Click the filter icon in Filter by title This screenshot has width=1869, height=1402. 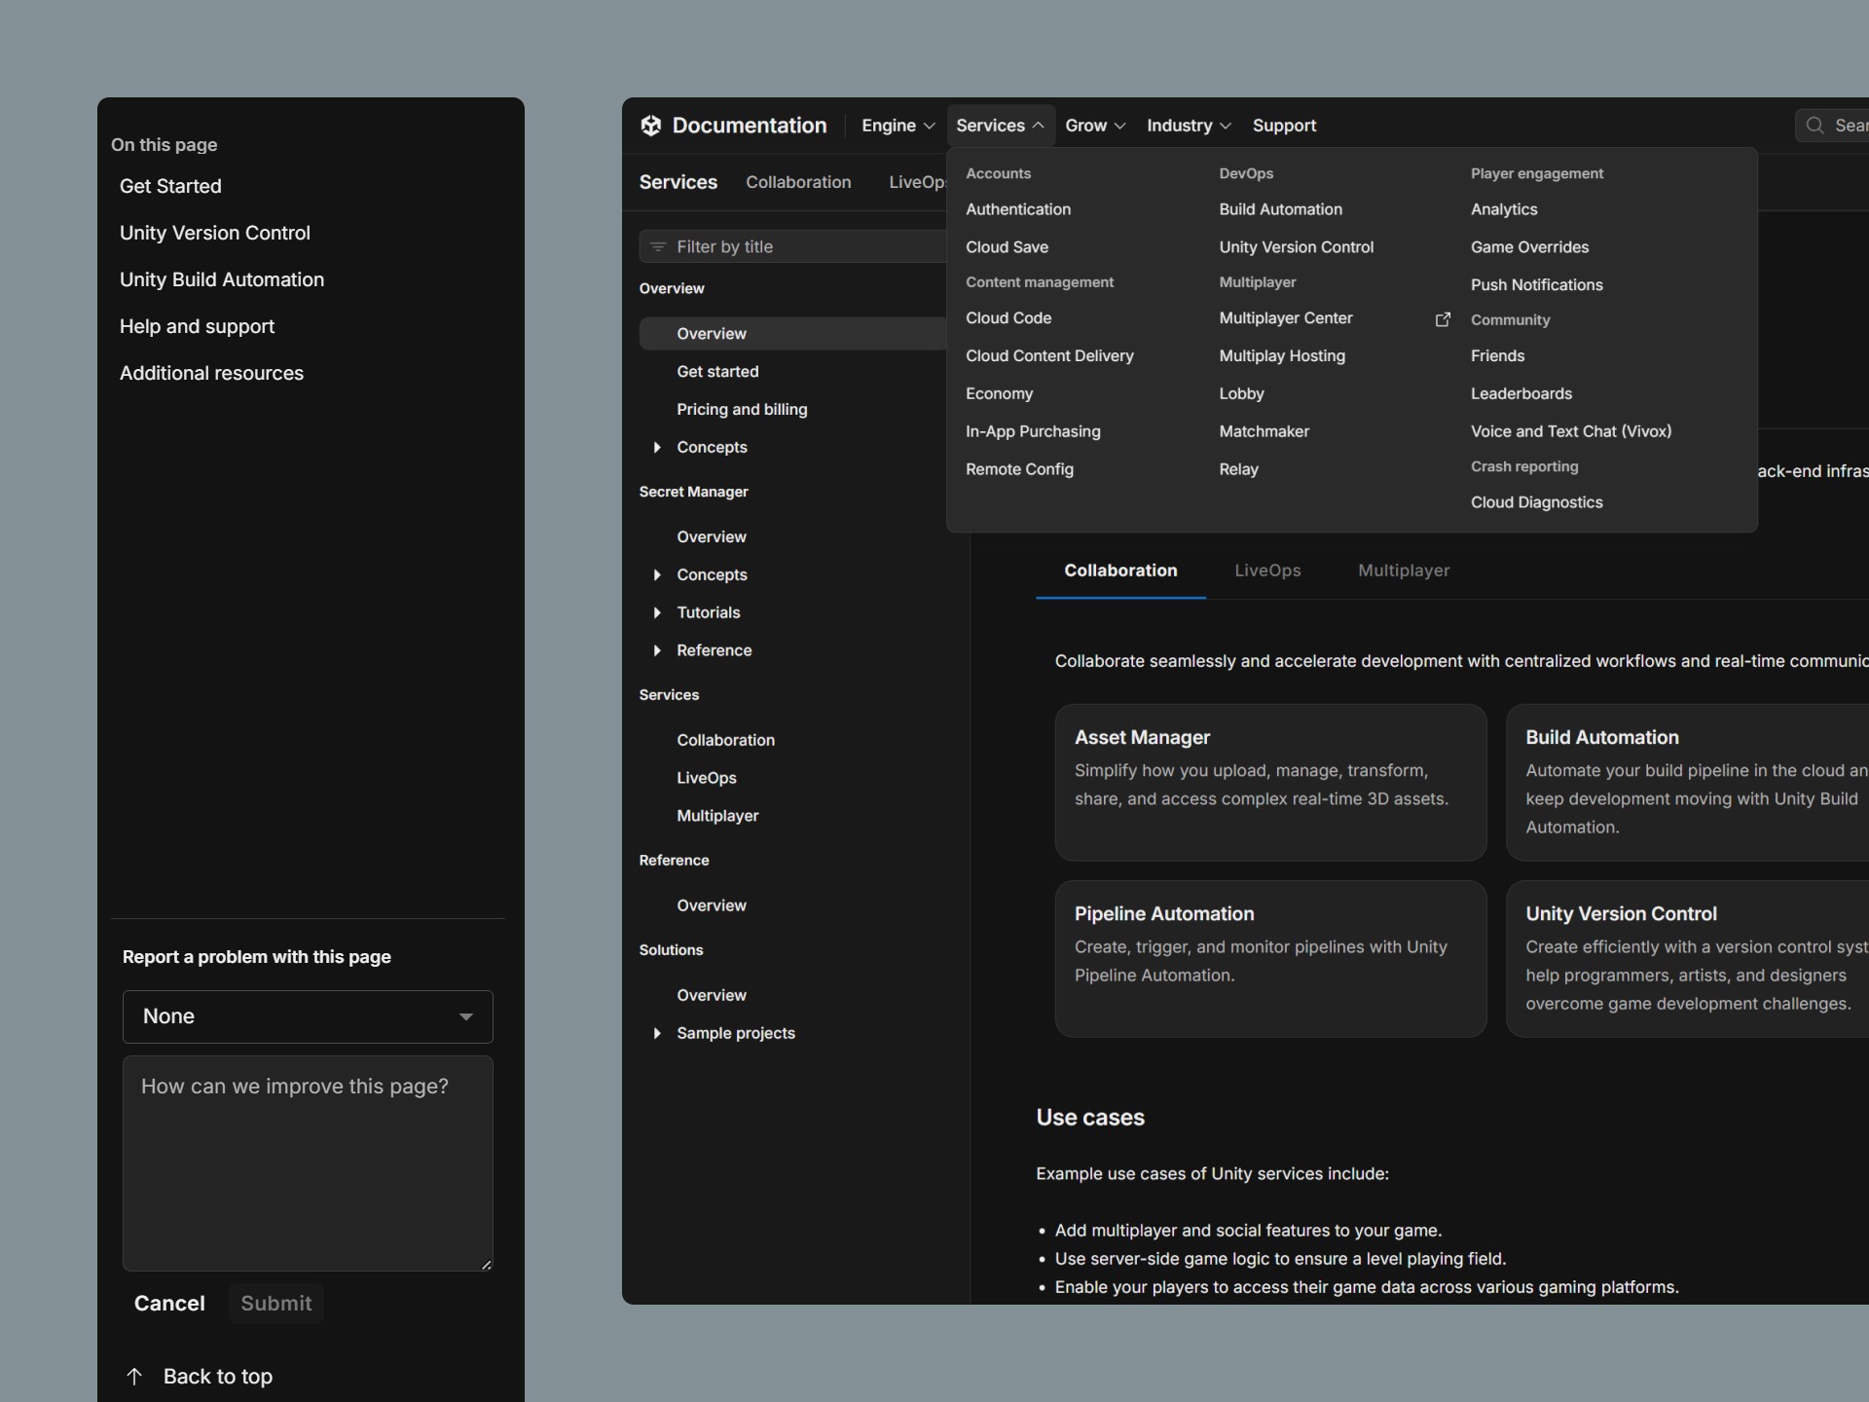click(x=658, y=247)
